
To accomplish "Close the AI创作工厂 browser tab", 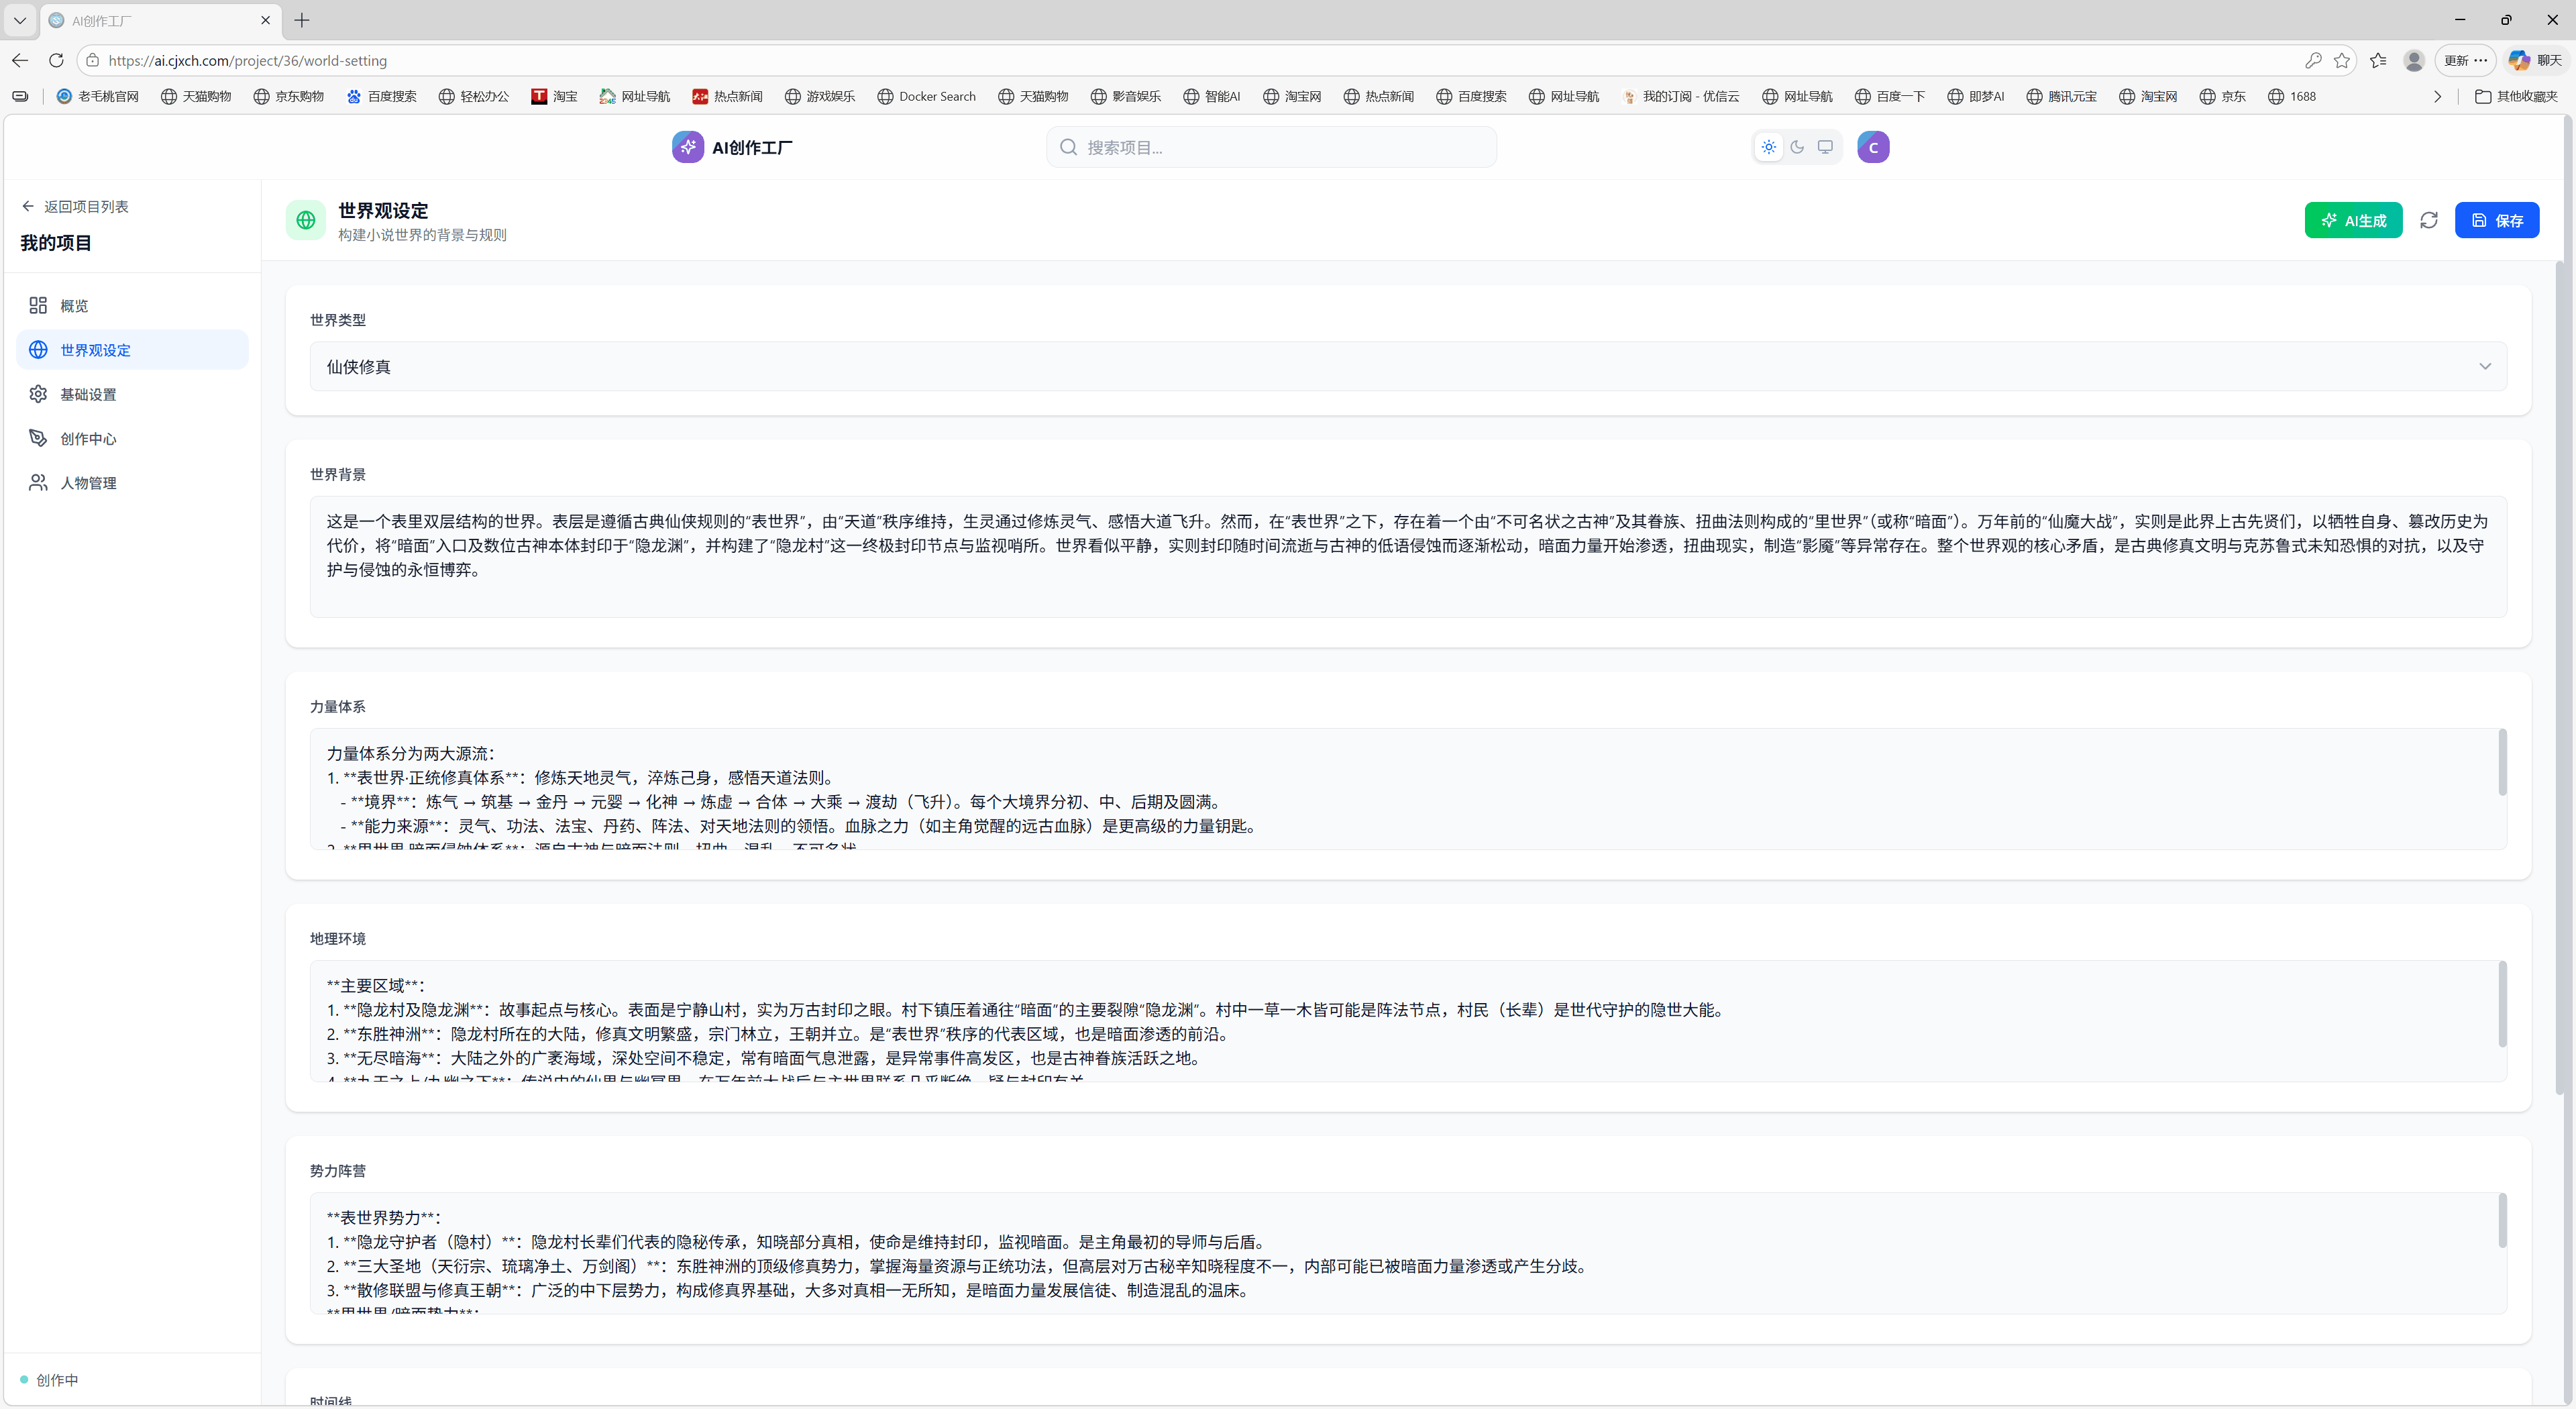I will coord(265,20).
